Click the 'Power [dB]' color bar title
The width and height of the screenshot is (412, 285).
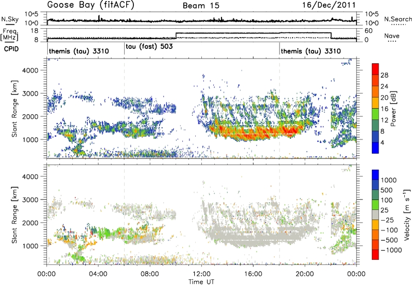tap(393, 109)
